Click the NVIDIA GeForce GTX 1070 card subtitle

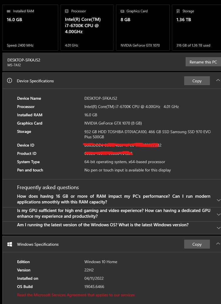pos(140,45)
